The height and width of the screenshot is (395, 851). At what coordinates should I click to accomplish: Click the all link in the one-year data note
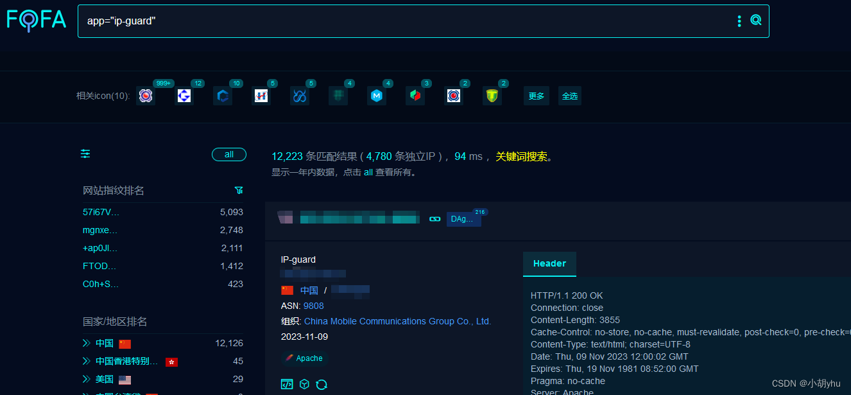(x=368, y=172)
